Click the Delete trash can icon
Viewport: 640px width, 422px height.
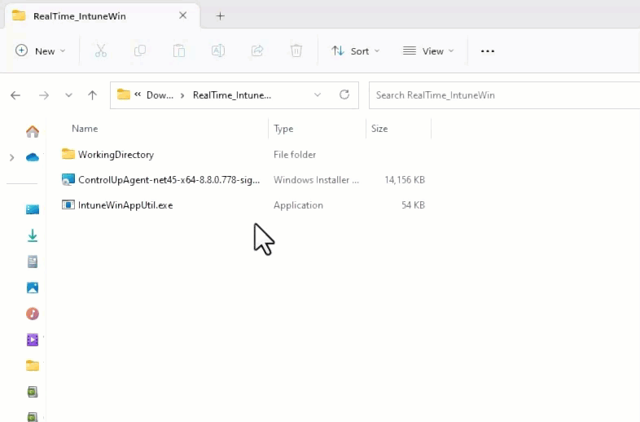[296, 51]
